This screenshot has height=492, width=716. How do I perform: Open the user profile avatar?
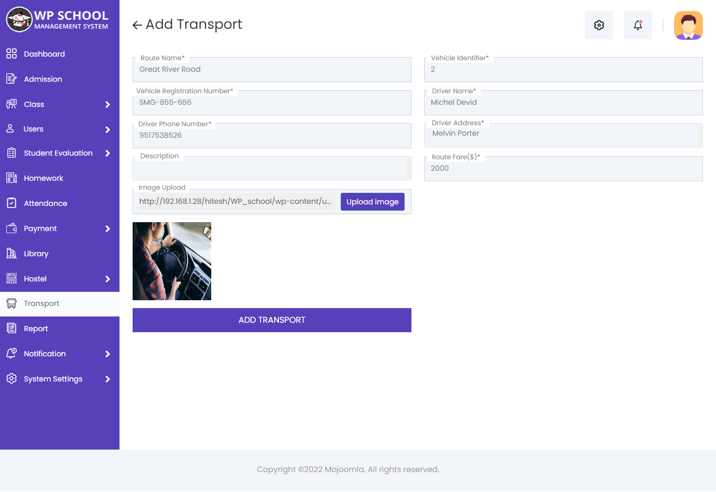688,26
